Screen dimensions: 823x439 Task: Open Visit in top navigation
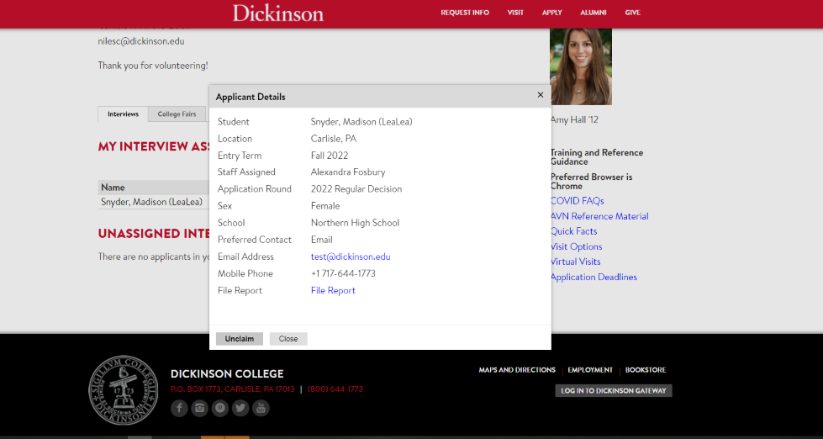(x=515, y=13)
